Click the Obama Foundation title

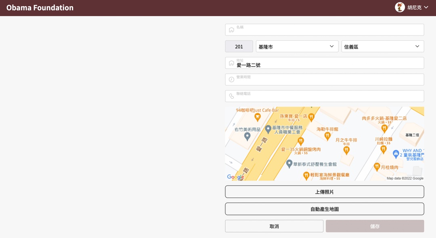click(x=40, y=8)
